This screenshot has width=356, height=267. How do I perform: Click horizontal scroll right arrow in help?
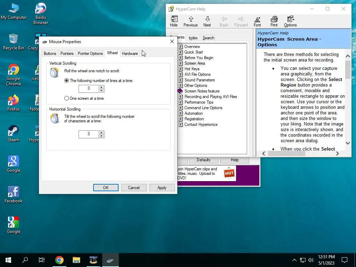(x=337, y=153)
